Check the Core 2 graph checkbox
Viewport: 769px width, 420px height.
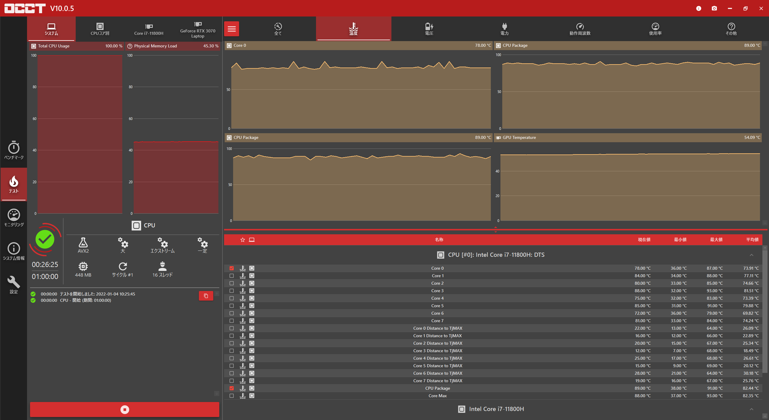pos(232,283)
